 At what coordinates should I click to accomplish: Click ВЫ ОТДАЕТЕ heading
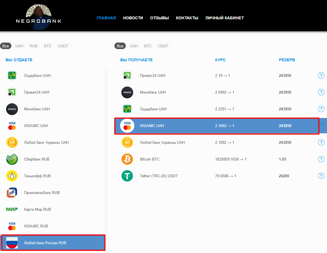pos(19,60)
